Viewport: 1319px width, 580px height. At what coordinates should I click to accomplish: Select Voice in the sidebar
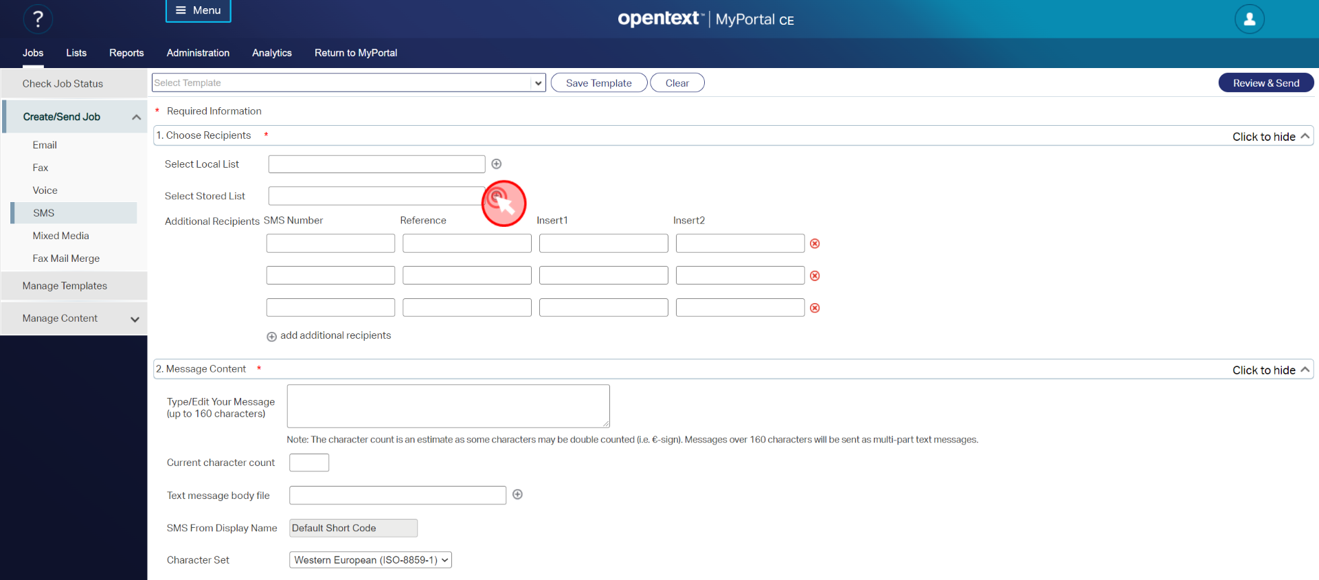tap(45, 190)
